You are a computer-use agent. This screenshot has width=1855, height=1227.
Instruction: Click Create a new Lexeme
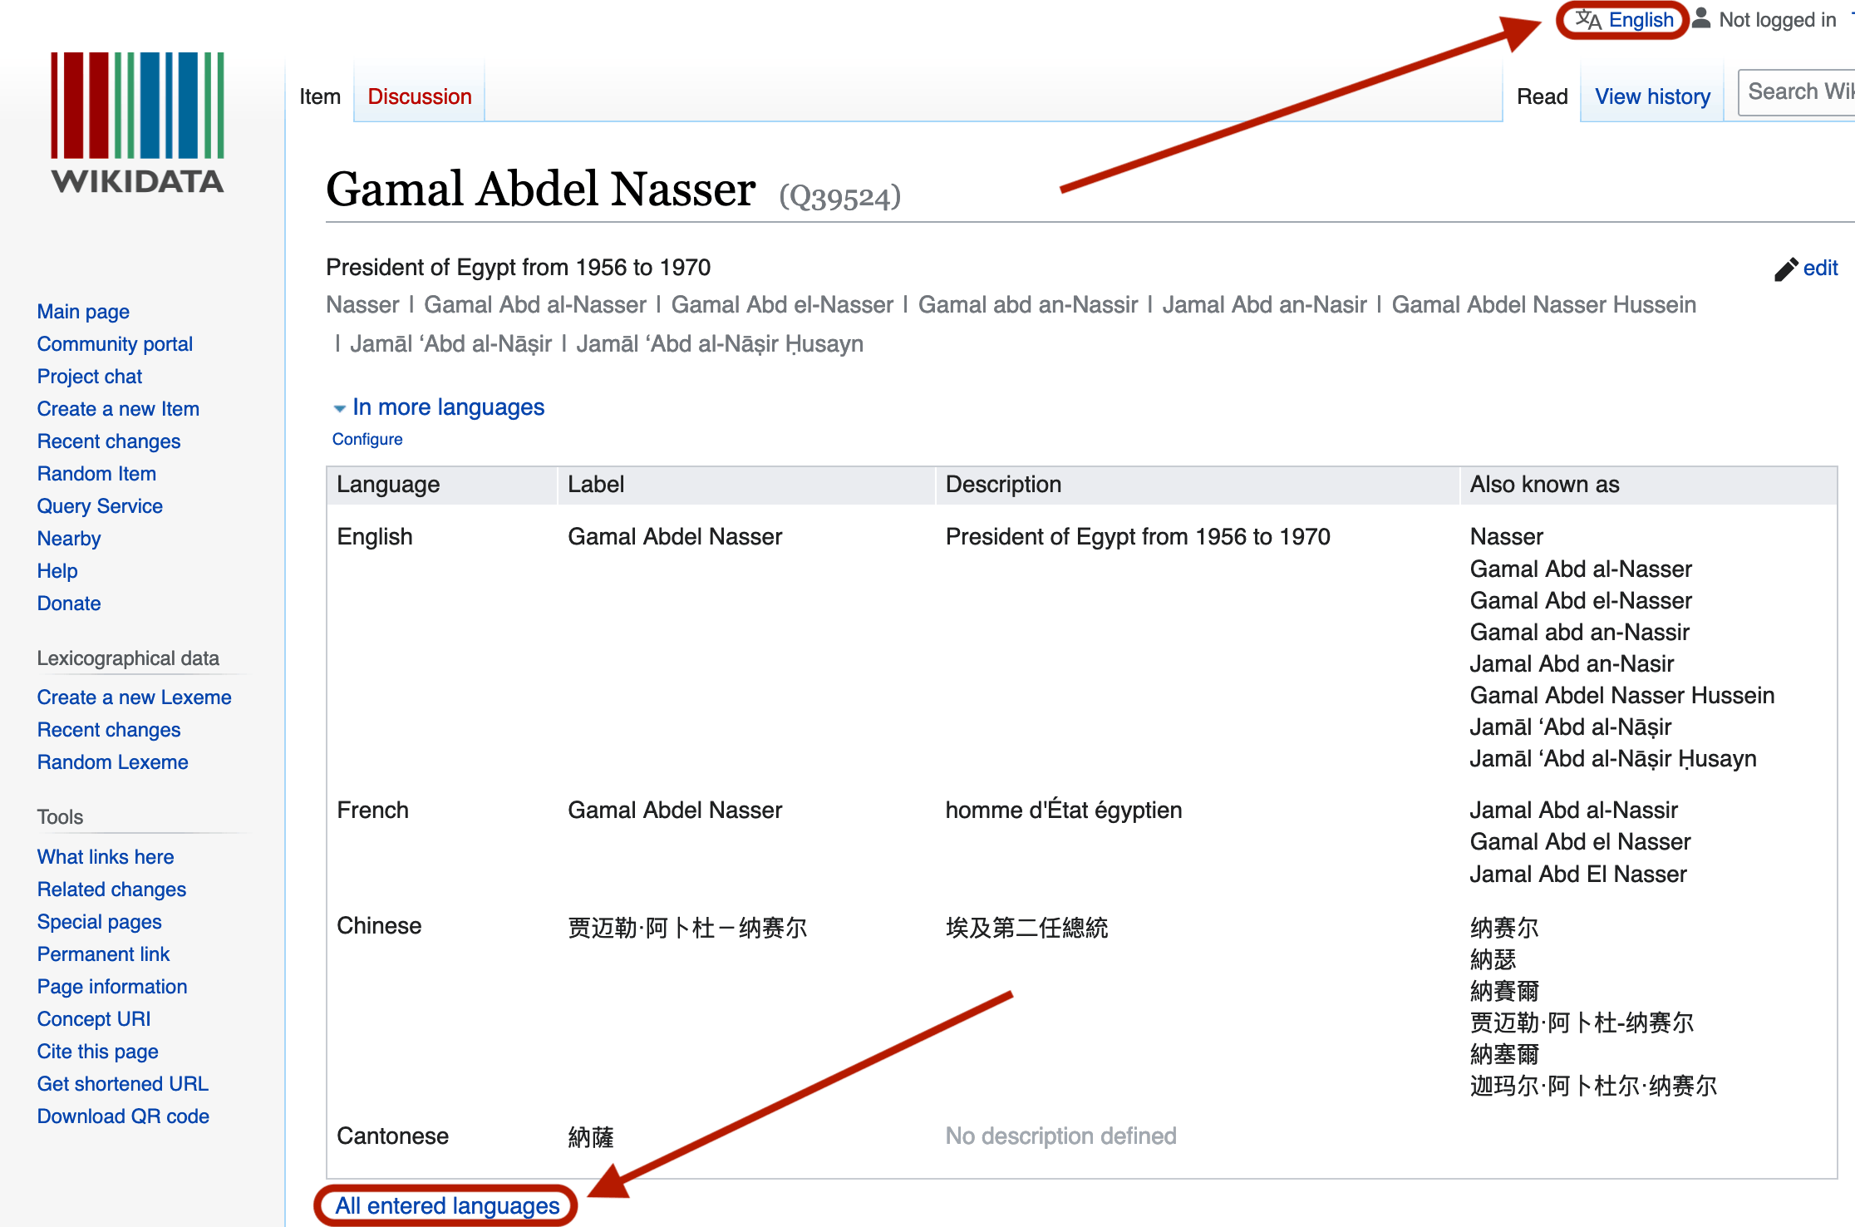tap(134, 697)
